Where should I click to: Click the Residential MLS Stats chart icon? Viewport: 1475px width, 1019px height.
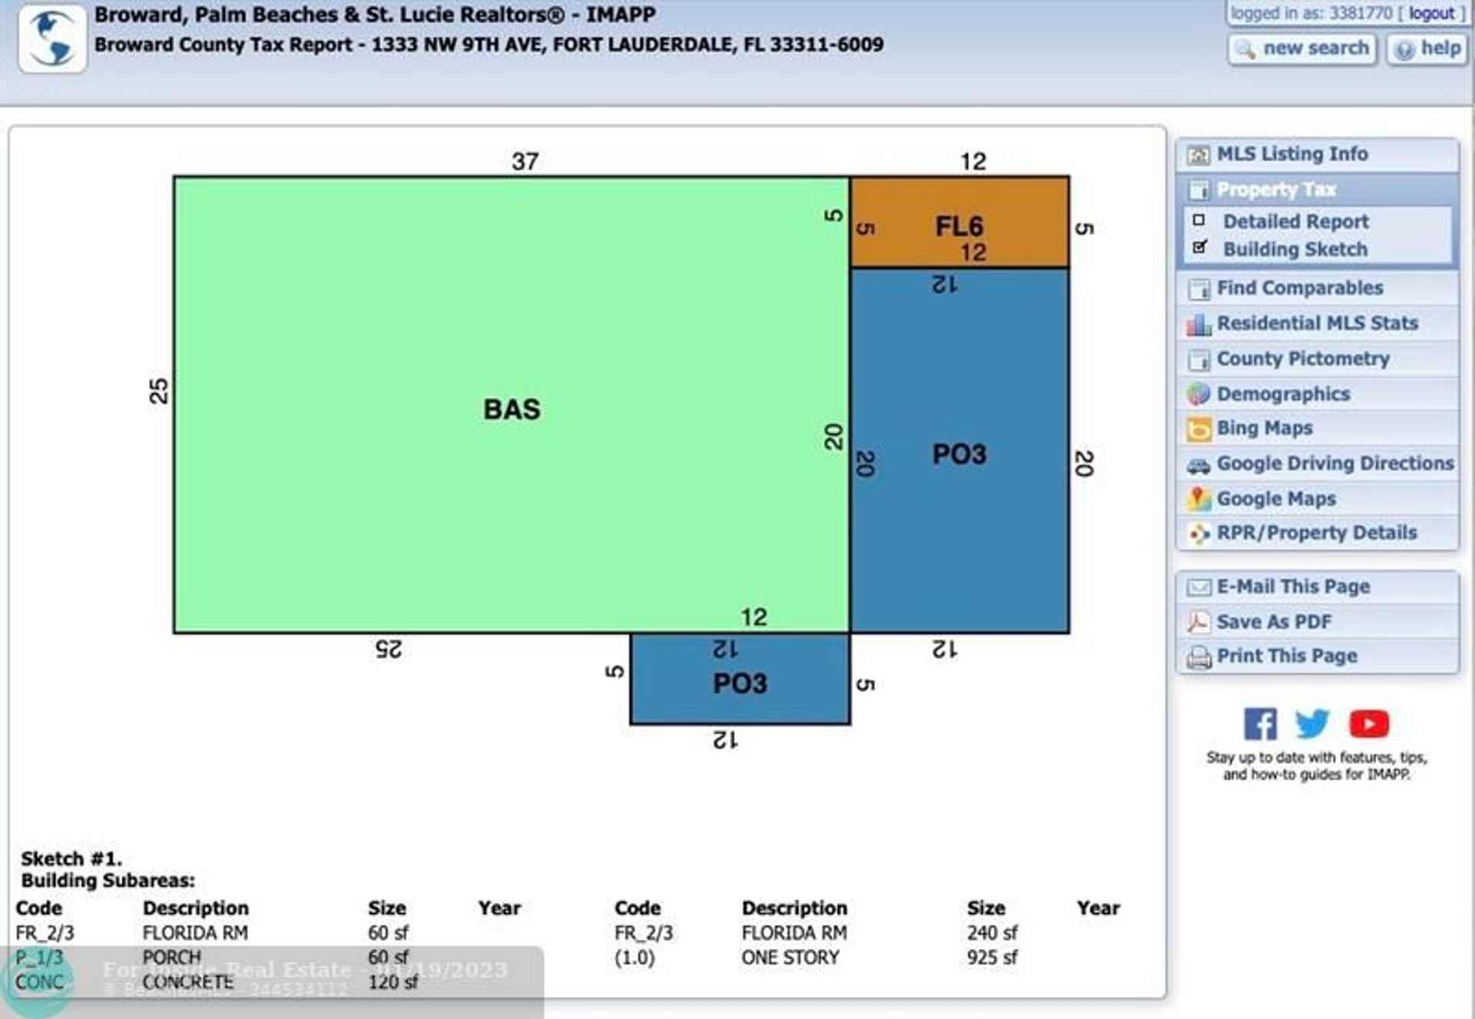1198,324
